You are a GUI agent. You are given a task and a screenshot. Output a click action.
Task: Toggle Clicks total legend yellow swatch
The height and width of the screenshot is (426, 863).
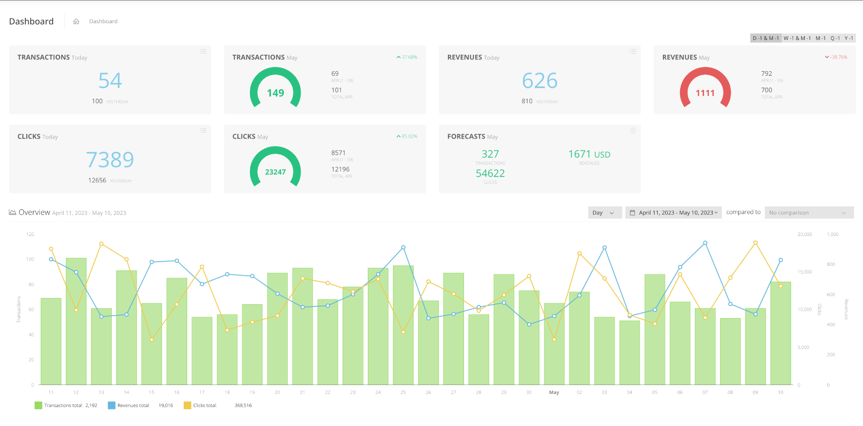188,405
